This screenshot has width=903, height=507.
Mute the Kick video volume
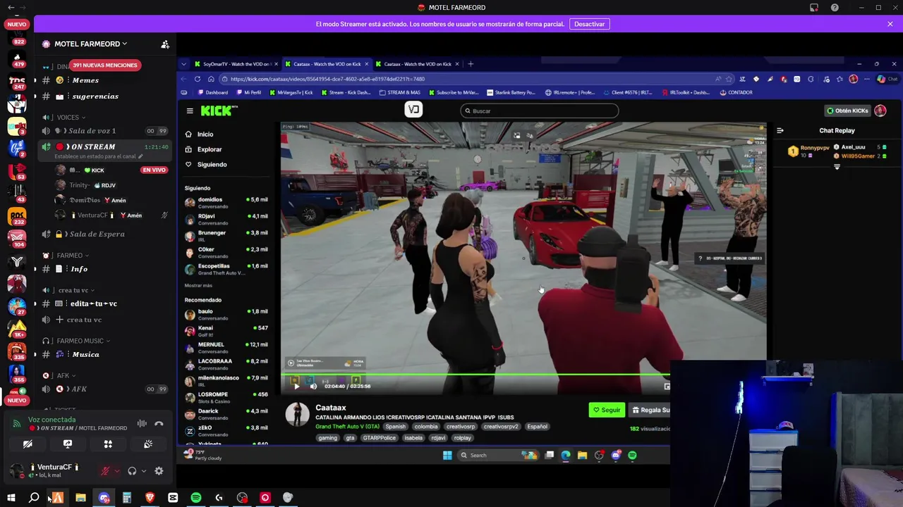pos(313,386)
